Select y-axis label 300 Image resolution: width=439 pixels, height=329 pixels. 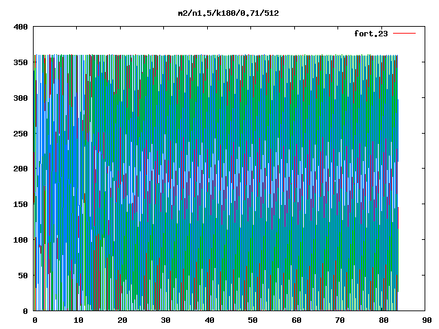[21, 98]
